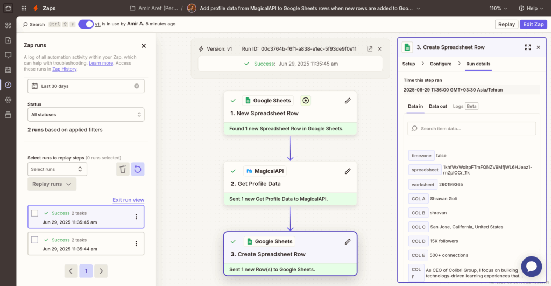The height and width of the screenshot is (286, 551).
Task: Click the Replay button
Action: [506, 24]
